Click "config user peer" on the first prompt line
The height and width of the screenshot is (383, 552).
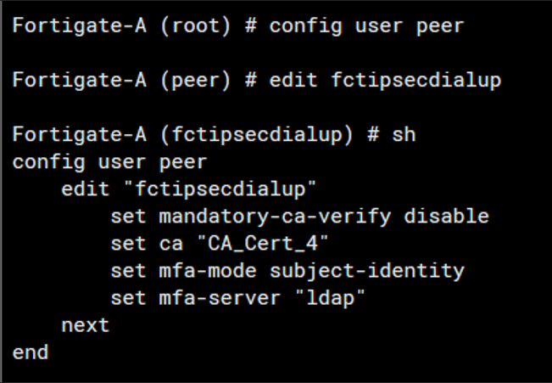(366, 25)
